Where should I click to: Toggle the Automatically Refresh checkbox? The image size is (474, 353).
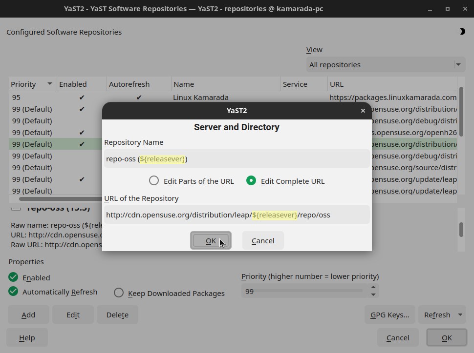tap(13, 292)
